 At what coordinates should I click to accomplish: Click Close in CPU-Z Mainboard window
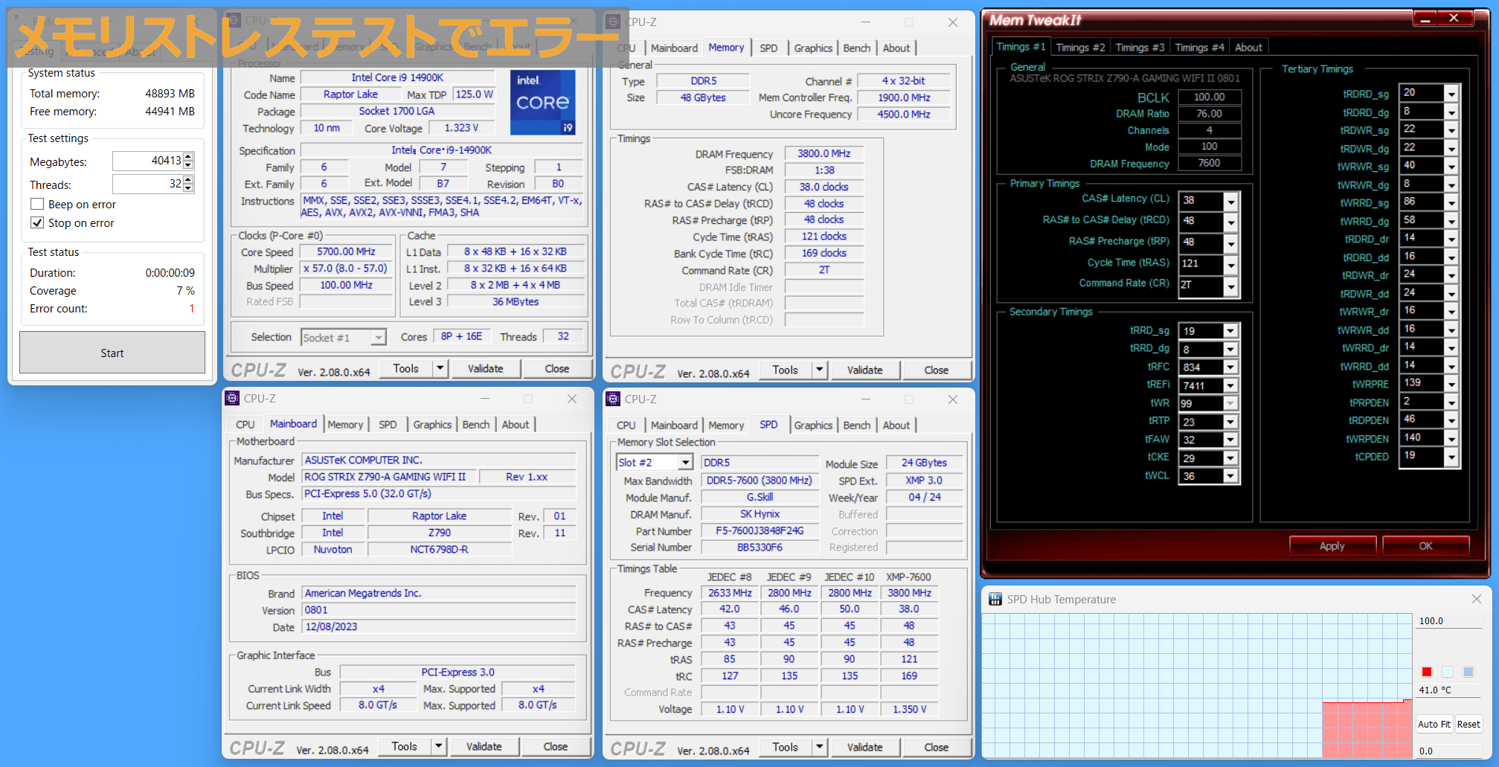coord(555,746)
